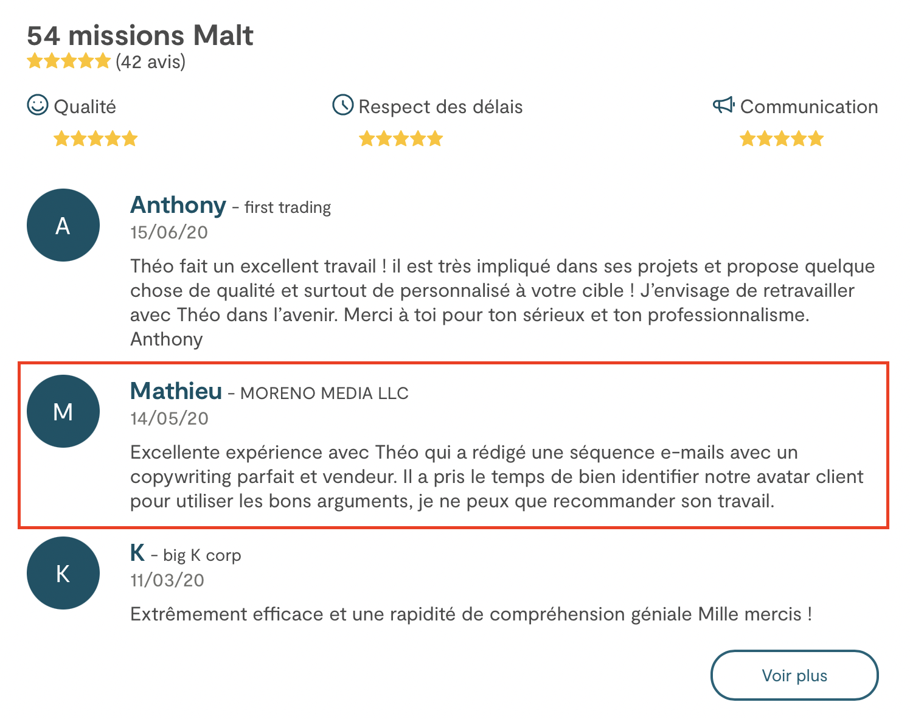
Task: Open the Voir plus button
Action: 794,675
